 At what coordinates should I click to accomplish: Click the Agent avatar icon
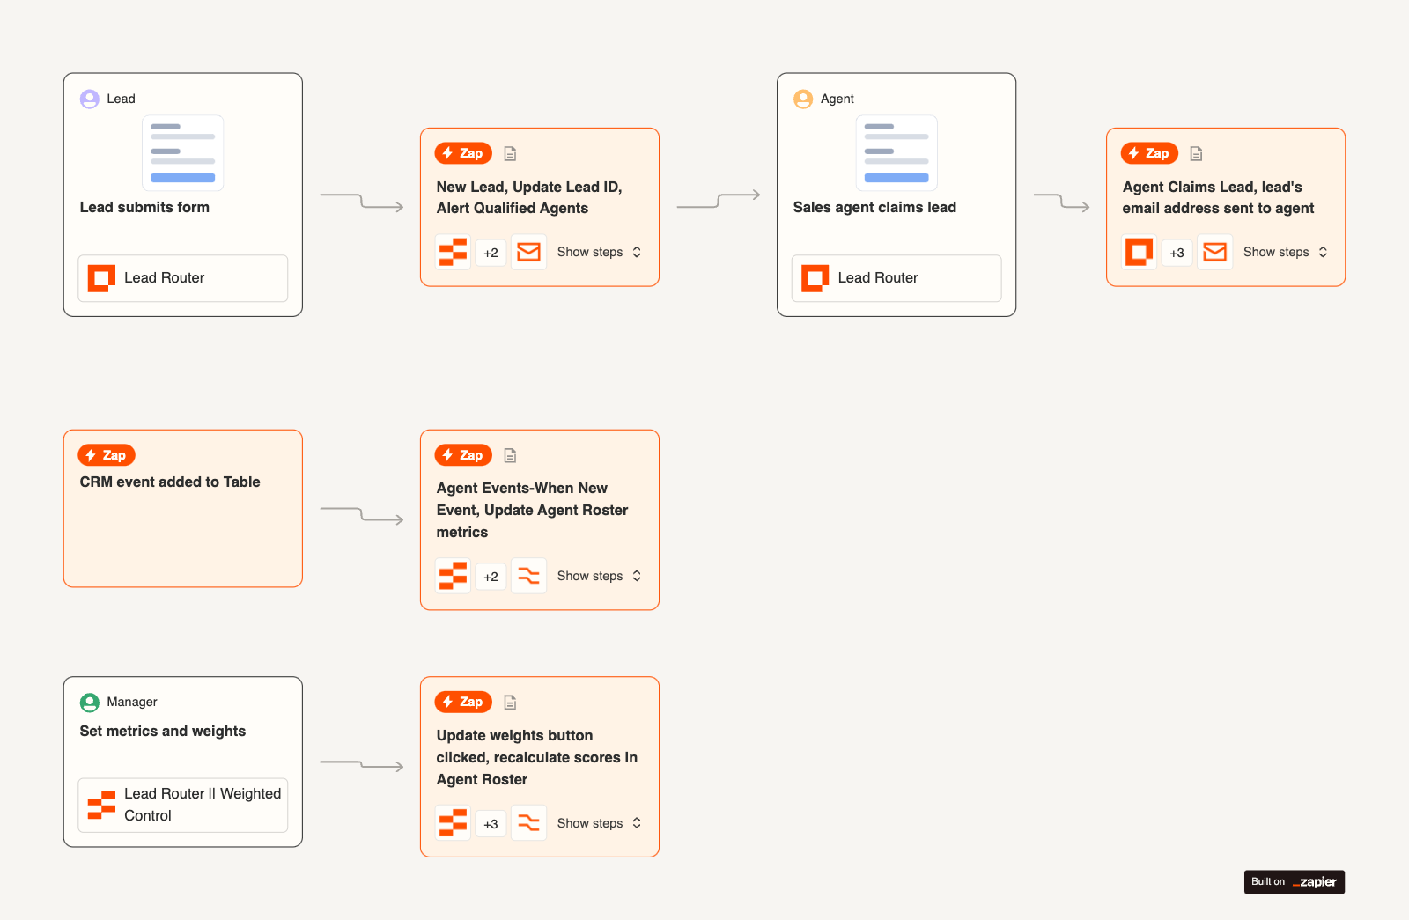803,99
